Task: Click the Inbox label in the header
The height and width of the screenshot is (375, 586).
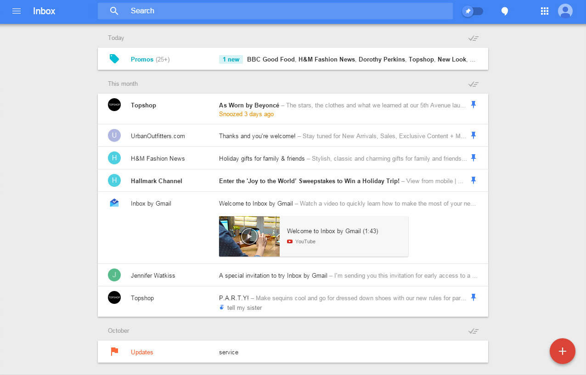Action: click(x=44, y=11)
